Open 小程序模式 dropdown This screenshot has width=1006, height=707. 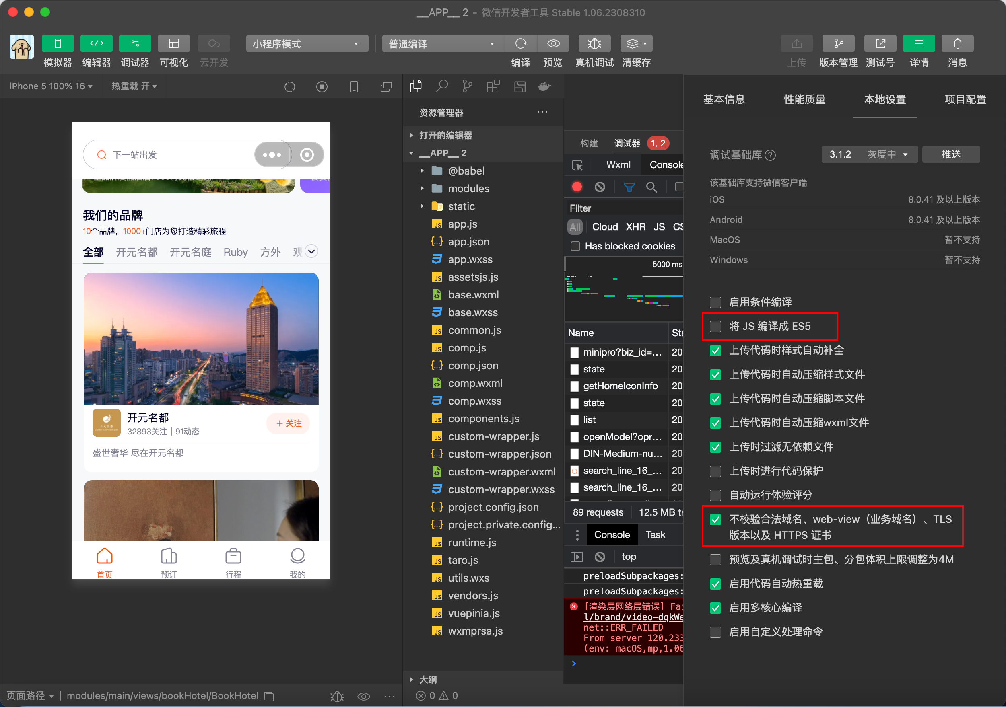pos(306,44)
